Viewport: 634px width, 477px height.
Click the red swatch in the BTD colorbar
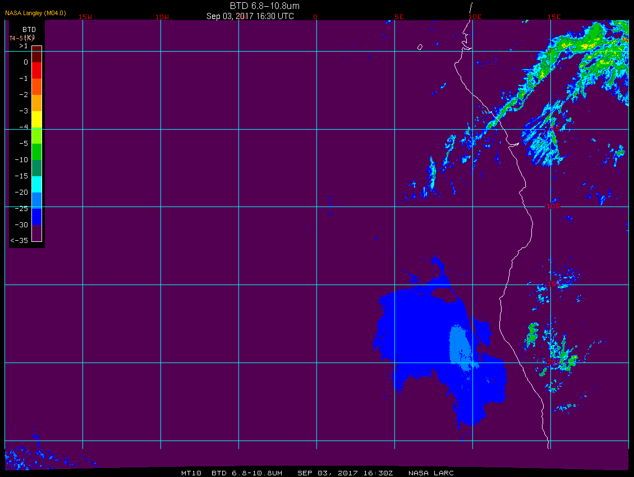[37, 70]
